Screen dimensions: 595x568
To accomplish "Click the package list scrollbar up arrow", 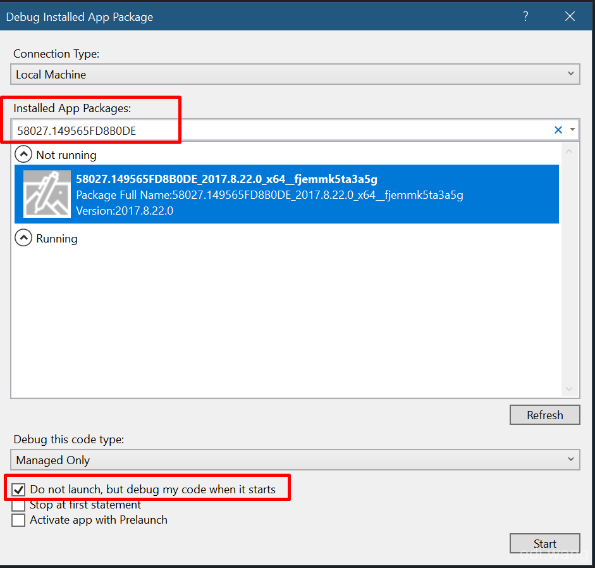I will click(569, 151).
